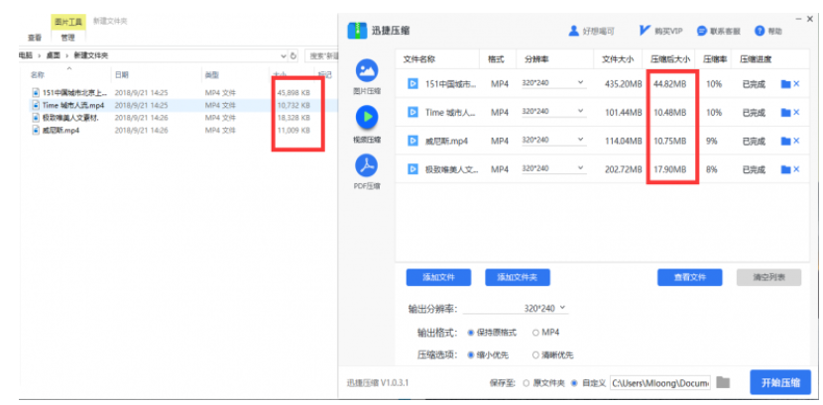823x405 pixels.
Task: Switch to the 查看 tab in Explorer
Action: [x=35, y=38]
